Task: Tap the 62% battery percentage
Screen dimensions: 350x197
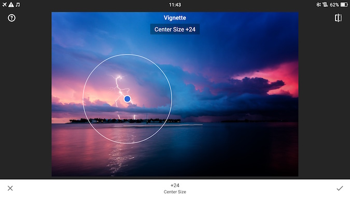Action: [334, 5]
